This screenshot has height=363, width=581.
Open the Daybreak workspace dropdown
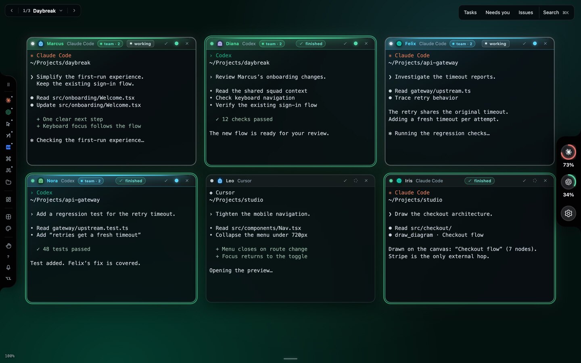[x=43, y=11]
